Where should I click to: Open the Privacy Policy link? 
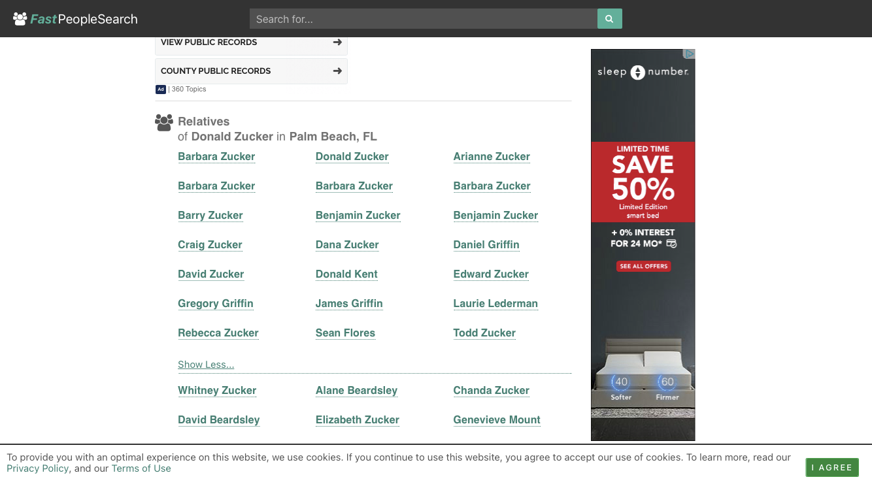38,468
